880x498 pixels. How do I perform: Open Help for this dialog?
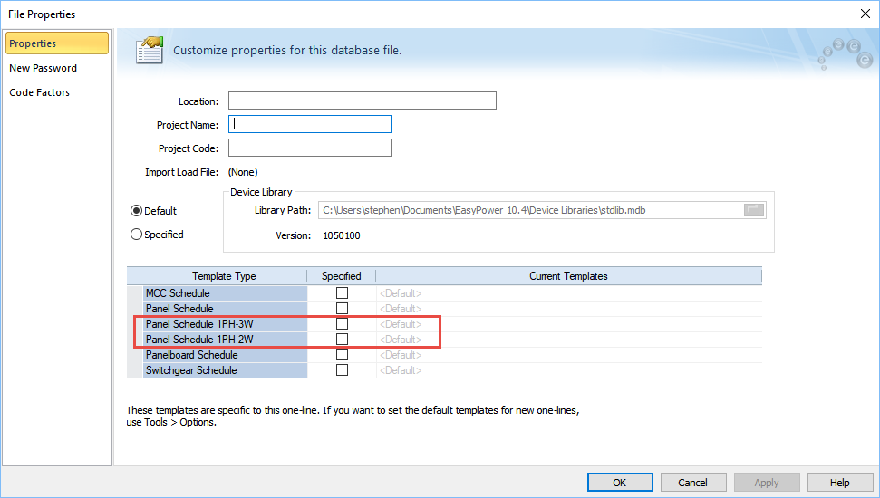(x=839, y=483)
